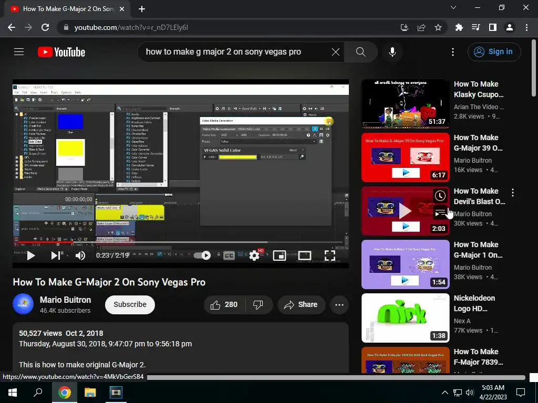Add Devil's Blast video to Watch later

pyautogui.click(x=440, y=196)
